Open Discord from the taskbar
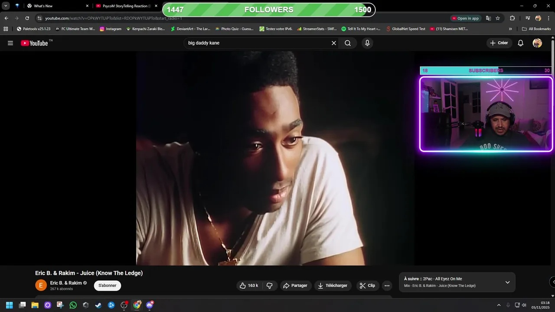The height and width of the screenshot is (312, 555). (x=150, y=305)
